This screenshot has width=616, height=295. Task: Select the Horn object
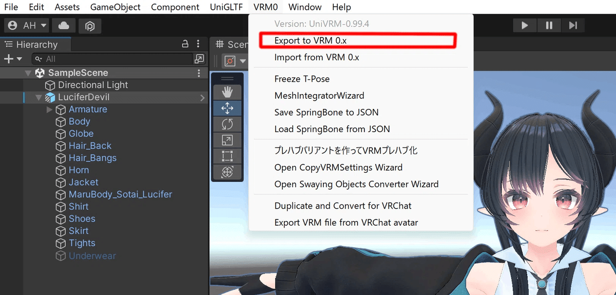(79, 170)
